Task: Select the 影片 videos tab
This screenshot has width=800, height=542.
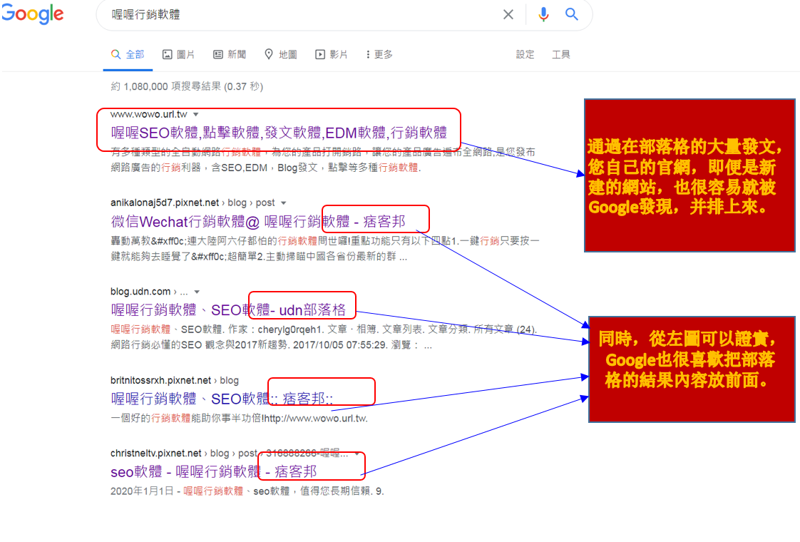Action: coord(332,55)
